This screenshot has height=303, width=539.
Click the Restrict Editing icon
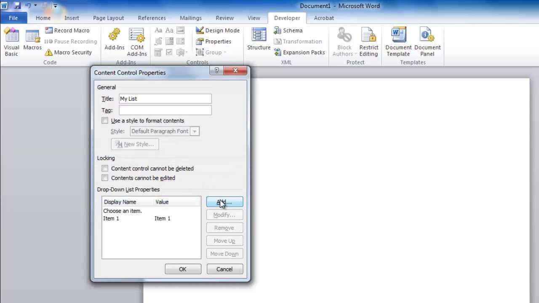point(368,35)
